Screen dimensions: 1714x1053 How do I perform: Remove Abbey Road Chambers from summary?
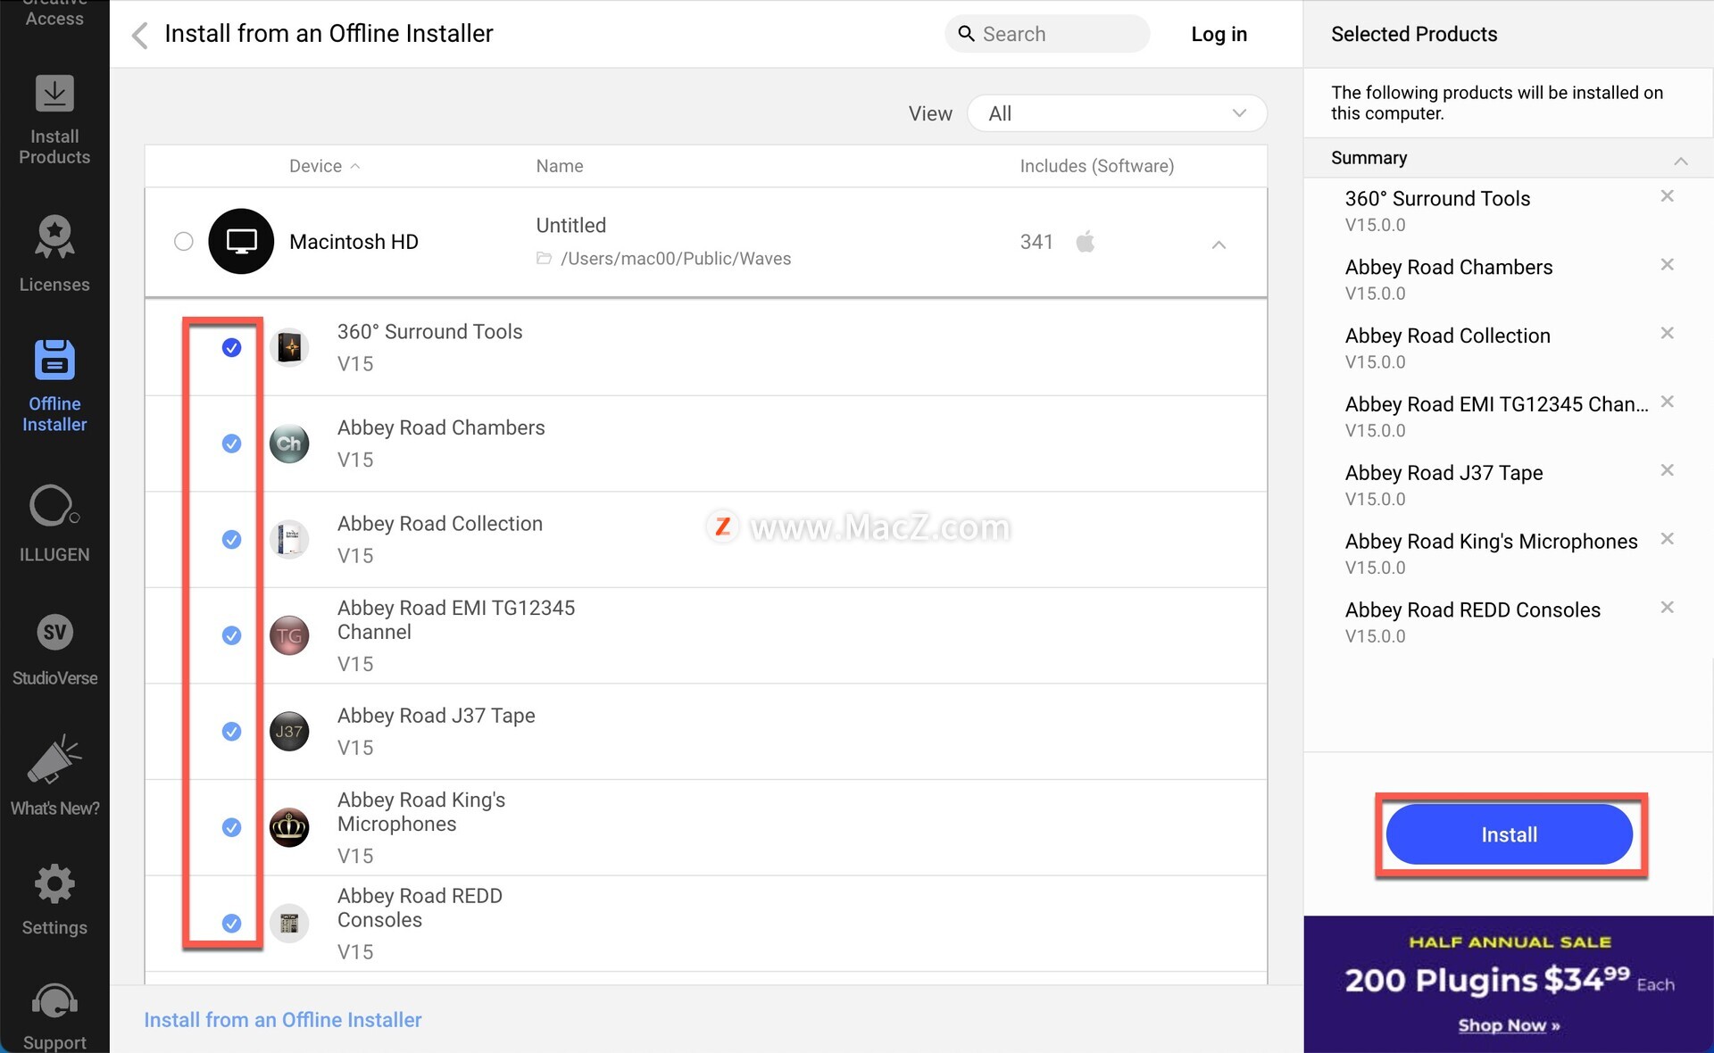coord(1667,265)
